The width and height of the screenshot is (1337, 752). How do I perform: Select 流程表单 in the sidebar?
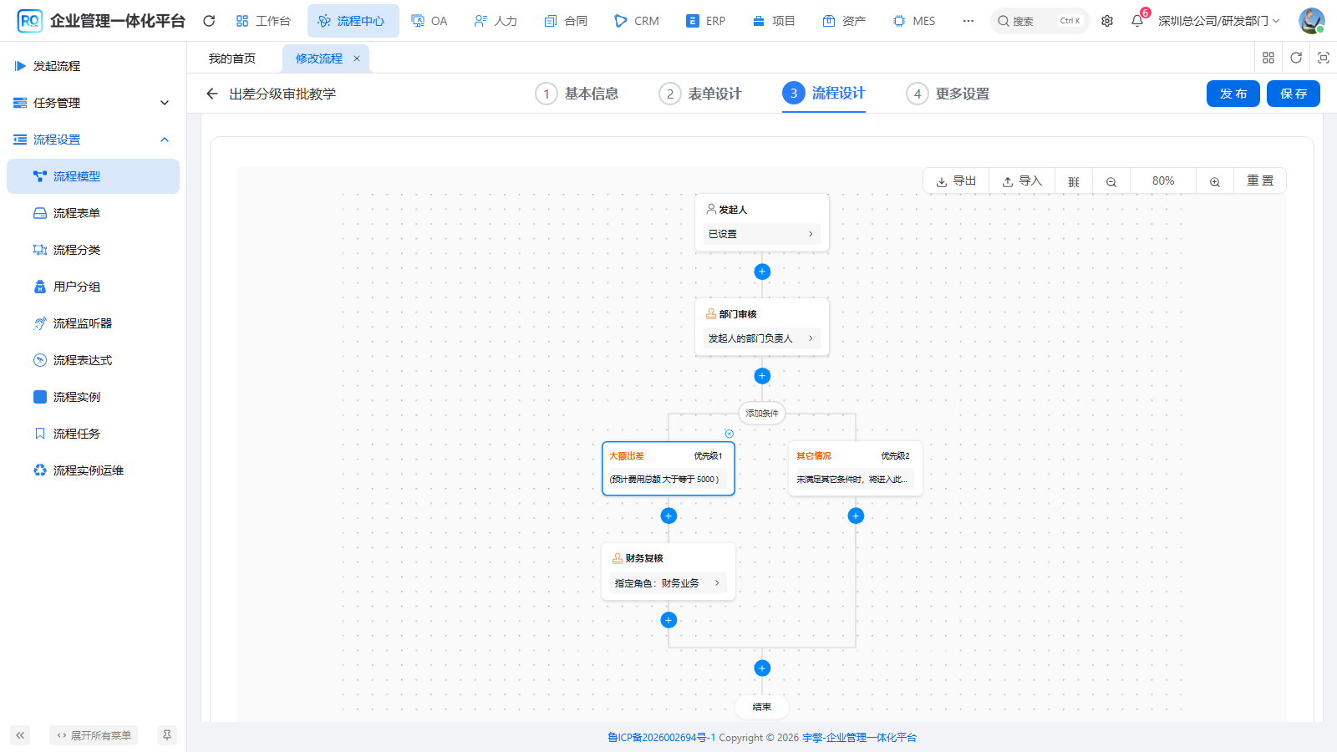[x=93, y=213]
